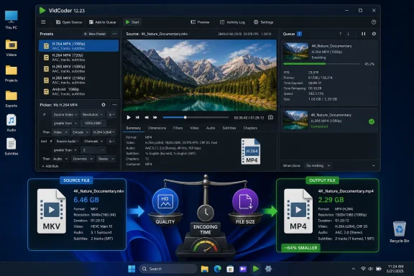414x276 pixels.
Task: Fast-forward the preview video
Action: pos(155,118)
